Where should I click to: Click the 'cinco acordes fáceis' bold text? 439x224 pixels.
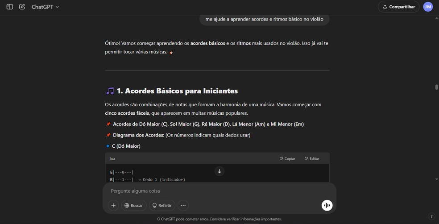127,113
